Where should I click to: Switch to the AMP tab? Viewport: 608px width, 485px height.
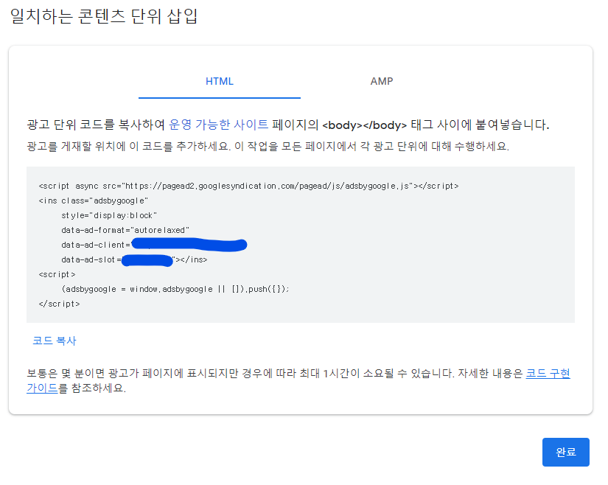tap(382, 81)
